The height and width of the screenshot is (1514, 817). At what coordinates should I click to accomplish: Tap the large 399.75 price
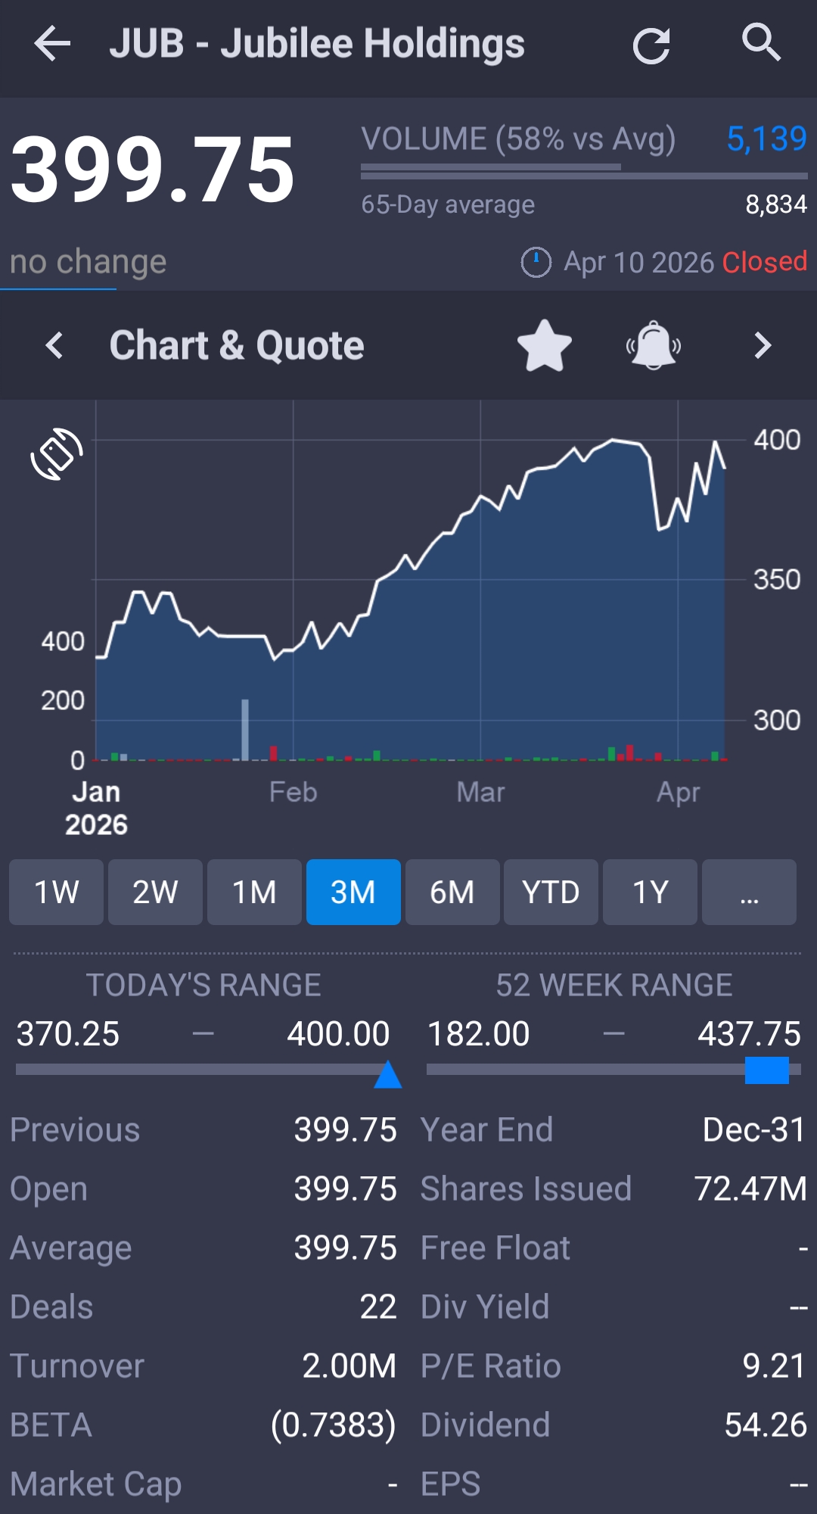click(153, 170)
